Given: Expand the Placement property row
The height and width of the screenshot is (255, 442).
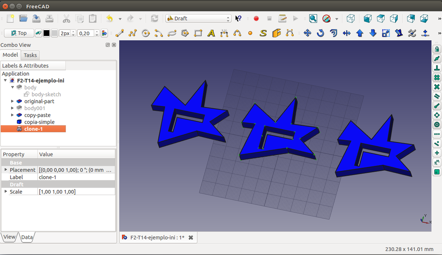Looking at the screenshot, I should (6, 170).
